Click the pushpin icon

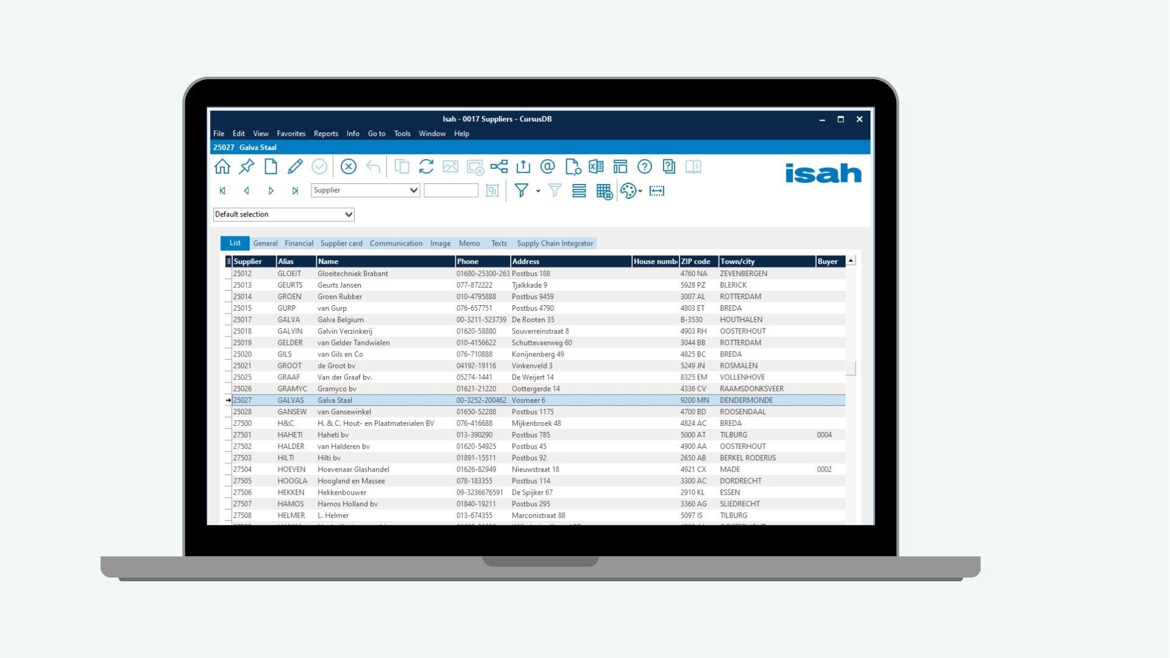point(247,166)
